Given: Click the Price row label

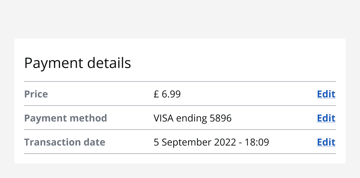Looking at the screenshot, I should coord(36,94).
